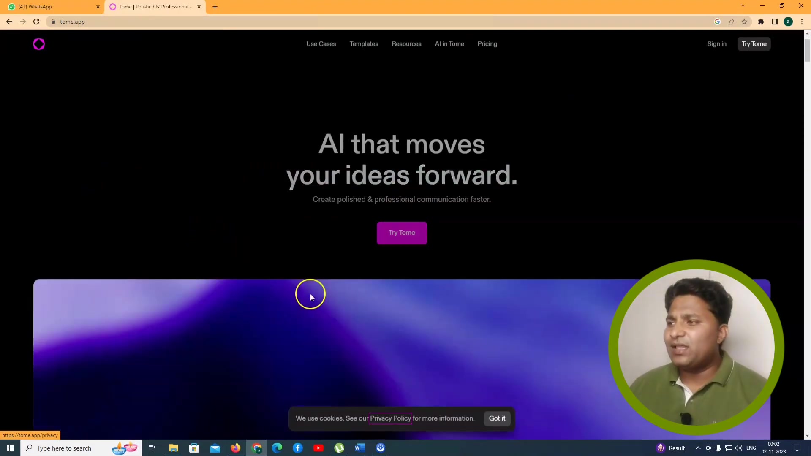Click the ENG language indicator
811x456 pixels.
point(751,448)
